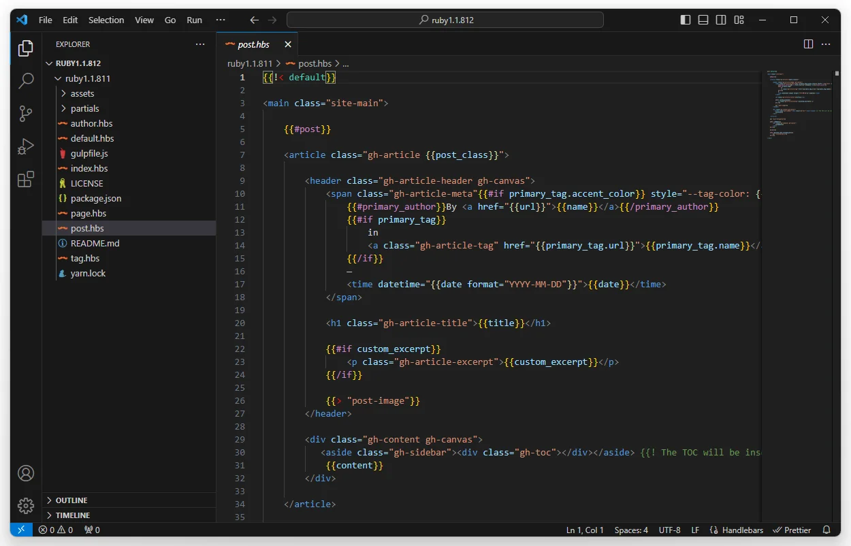Open the Manage settings gear

point(26,505)
